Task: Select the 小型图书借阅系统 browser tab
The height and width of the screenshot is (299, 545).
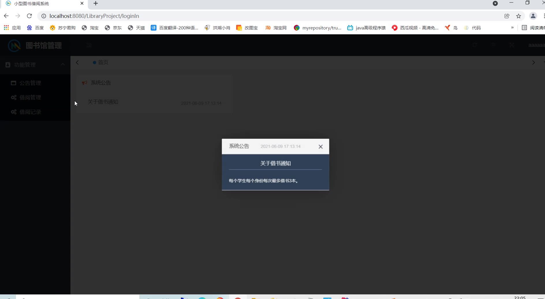Action: pyautogui.click(x=45, y=3)
